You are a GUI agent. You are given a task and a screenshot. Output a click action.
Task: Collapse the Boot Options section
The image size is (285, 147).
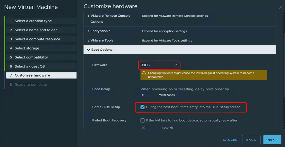click(x=89, y=50)
